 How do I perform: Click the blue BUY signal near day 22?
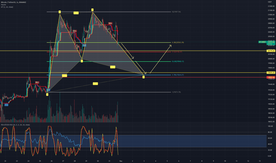6,105
